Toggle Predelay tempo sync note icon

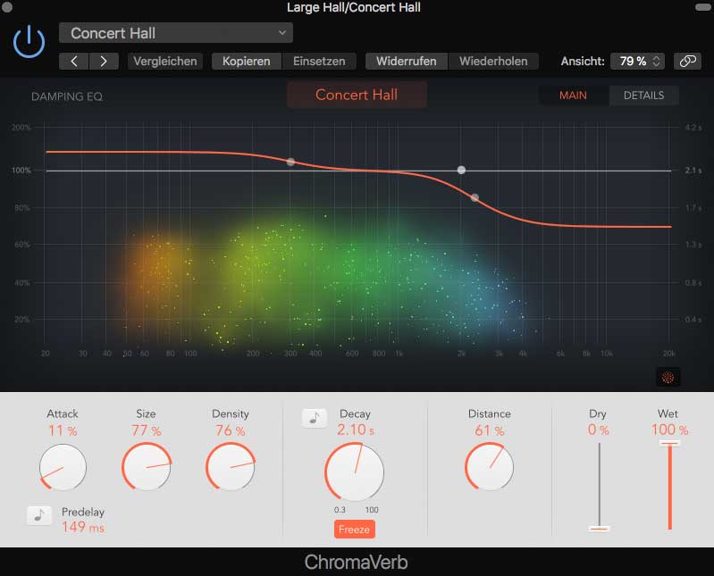pyautogui.click(x=38, y=514)
